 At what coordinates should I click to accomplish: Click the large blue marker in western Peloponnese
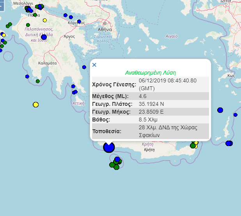tap(44, 37)
